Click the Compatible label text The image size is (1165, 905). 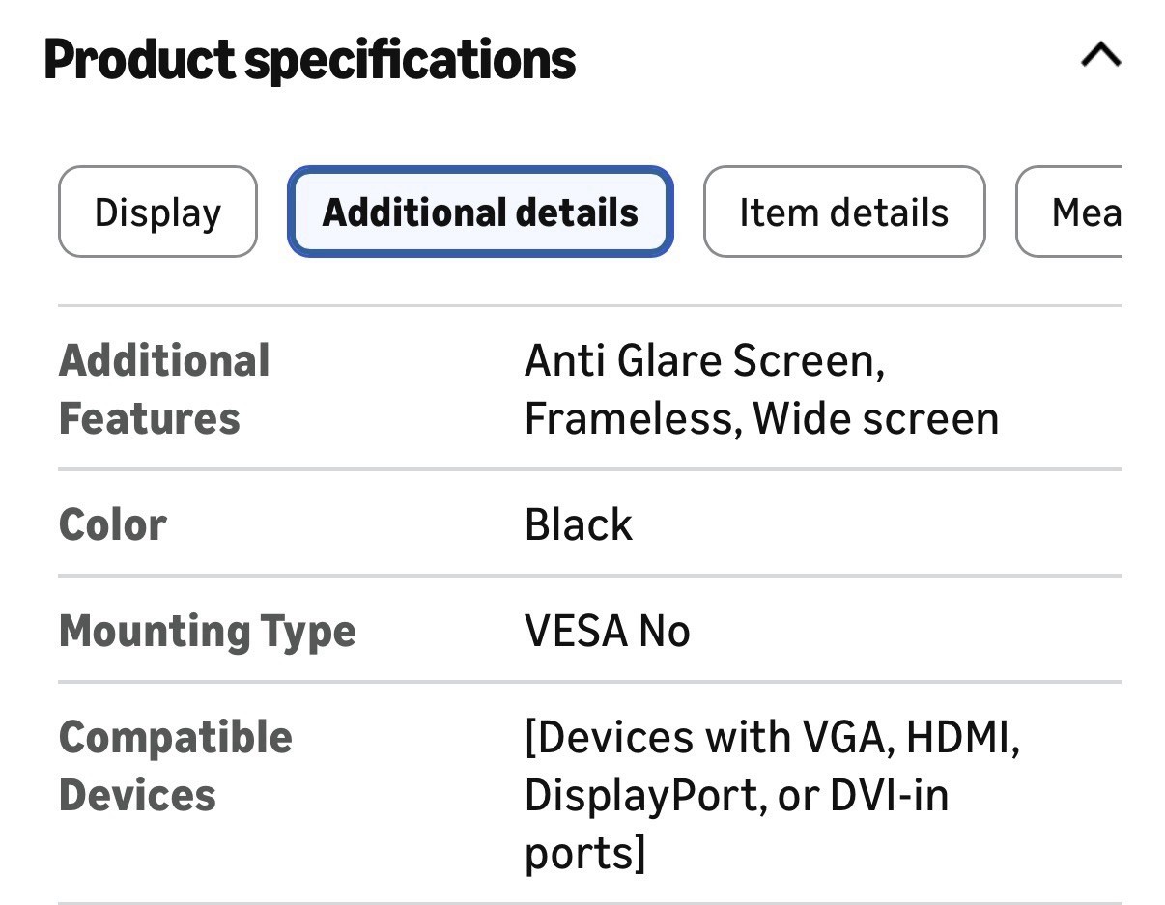coord(176,738)
